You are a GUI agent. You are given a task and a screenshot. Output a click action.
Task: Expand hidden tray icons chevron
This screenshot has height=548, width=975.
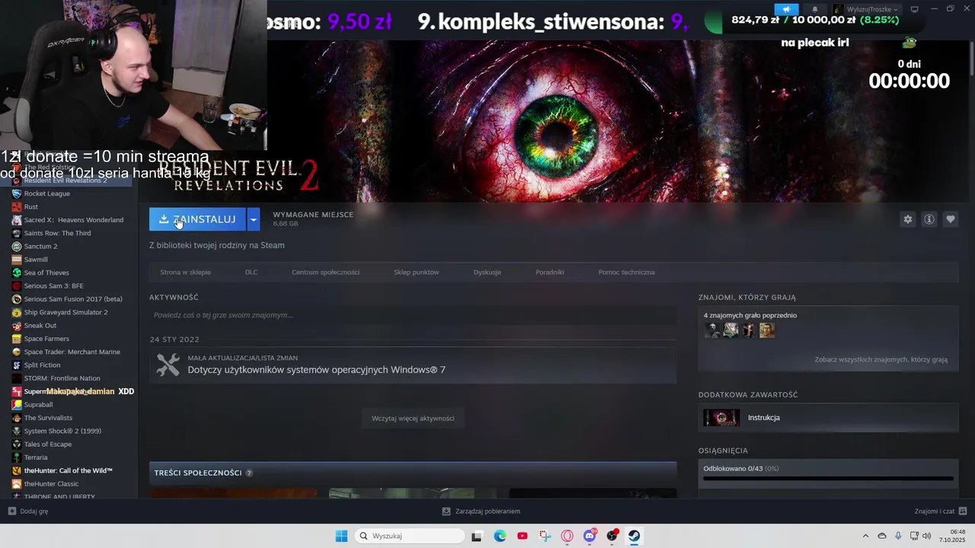pos(865,536)
